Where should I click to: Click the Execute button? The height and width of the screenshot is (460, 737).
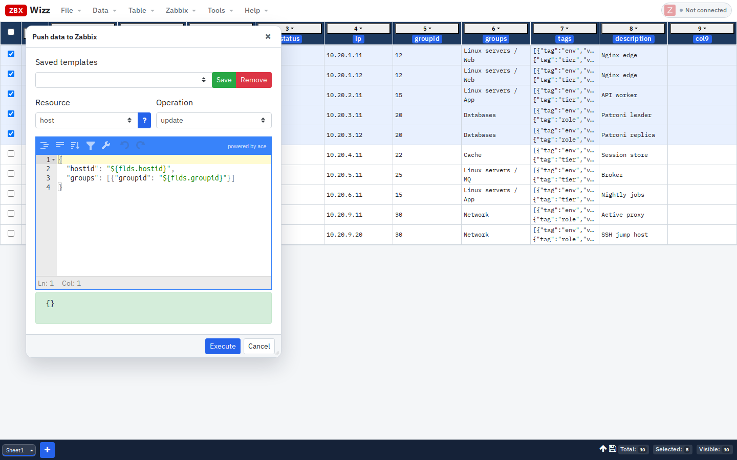pyautogui.click(x=223, y=346)
